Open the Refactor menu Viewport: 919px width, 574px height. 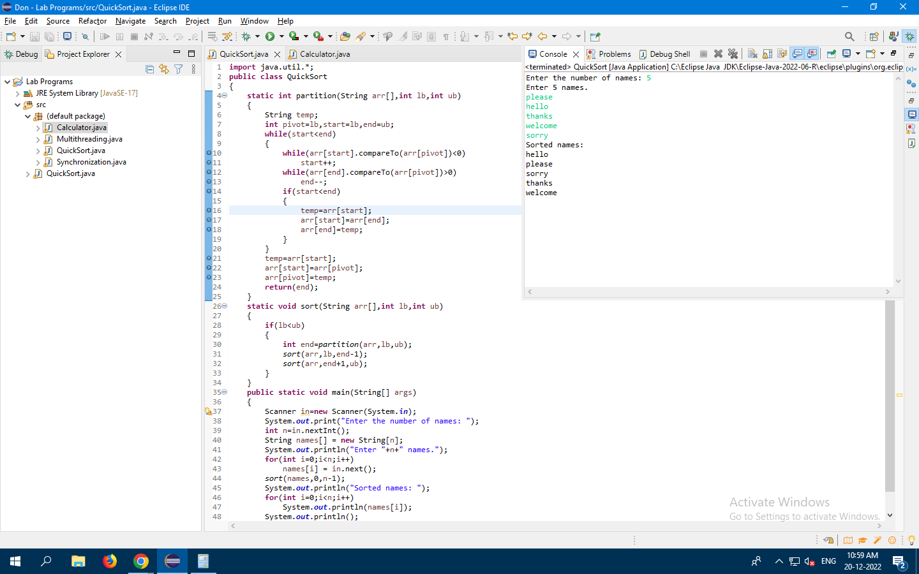(93, 21)
